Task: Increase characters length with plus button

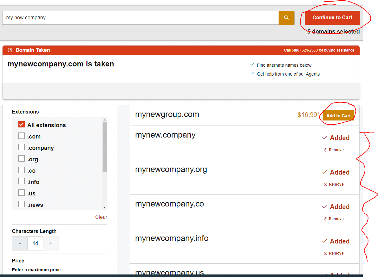Action: (x=51, y=243)
